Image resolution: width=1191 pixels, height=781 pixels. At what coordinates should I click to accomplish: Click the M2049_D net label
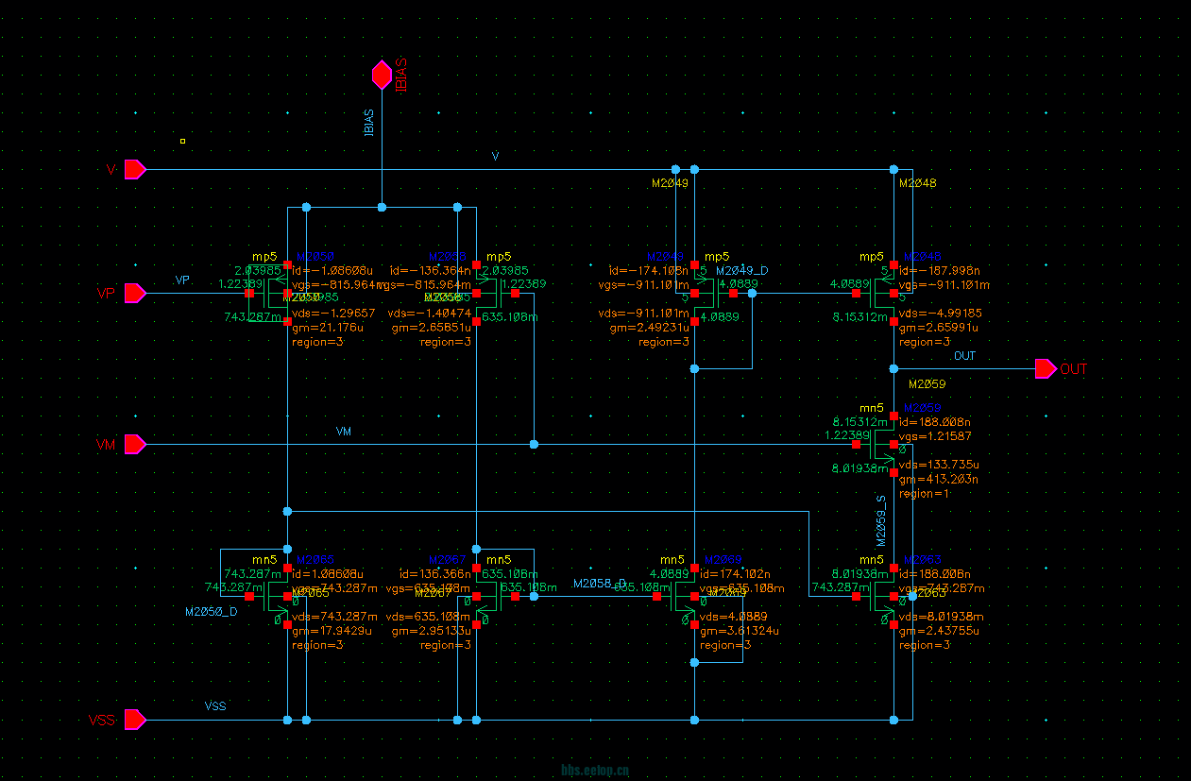click(x=741, y=271)
